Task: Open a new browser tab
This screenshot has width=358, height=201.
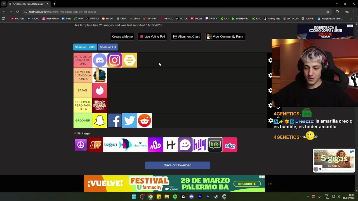Action: coord(54,4)
